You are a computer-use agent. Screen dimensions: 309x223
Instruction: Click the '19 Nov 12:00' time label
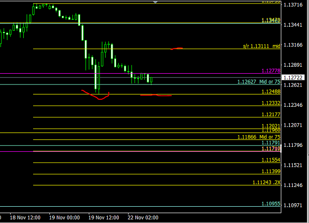point(104,218)
